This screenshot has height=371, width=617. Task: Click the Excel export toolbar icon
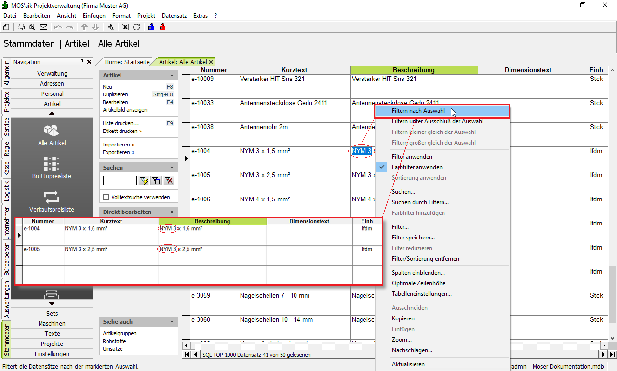tap(125, 27)
